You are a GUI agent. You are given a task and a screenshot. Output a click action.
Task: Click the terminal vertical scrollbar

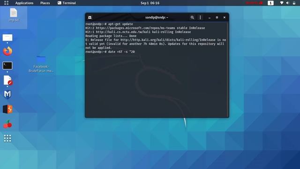click(x=228, y=69)
